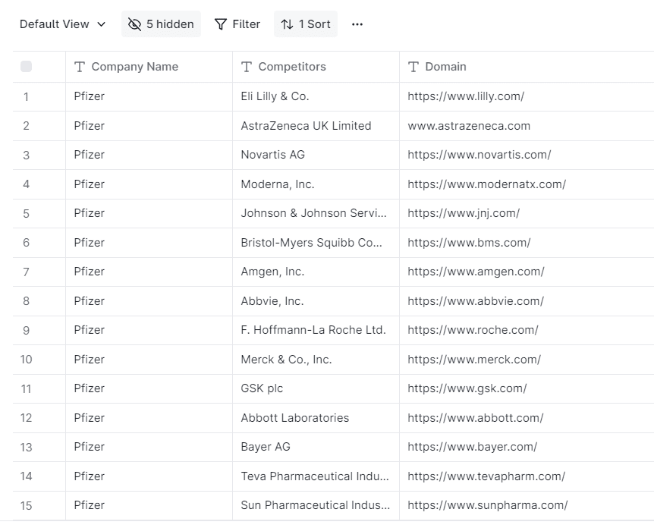Viewport: 654px width, 528px height.
Task: Select the Merck & Co., Inc. cell
Action: point(316,360)
